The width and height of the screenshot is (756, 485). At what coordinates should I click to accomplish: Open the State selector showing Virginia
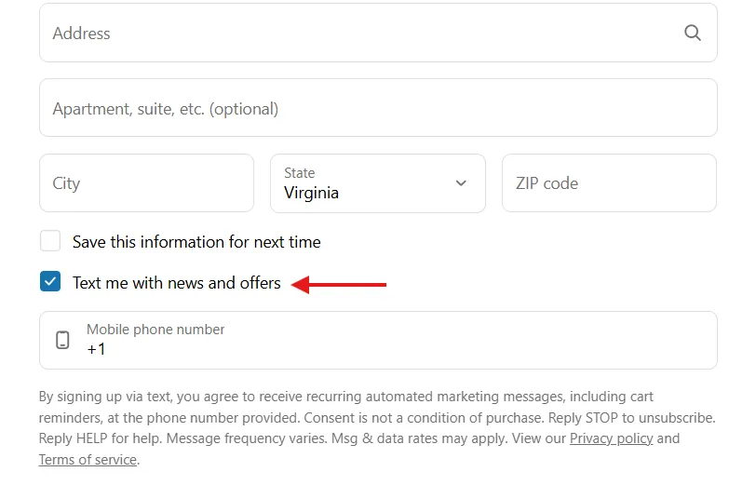[377, 183]
